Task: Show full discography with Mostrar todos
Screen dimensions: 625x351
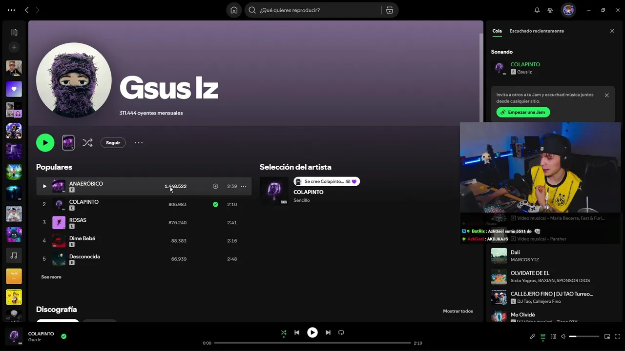Action: click(x=458, y=311)
